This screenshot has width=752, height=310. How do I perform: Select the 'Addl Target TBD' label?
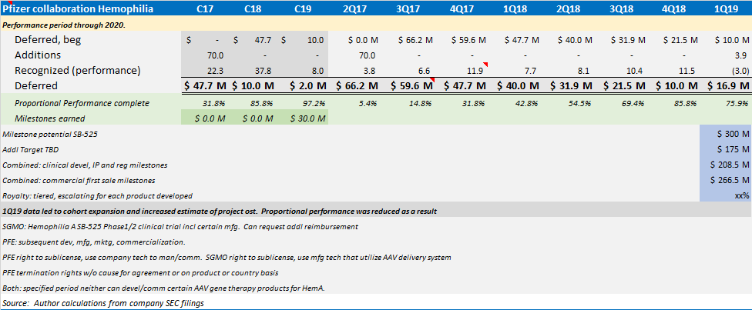point(31,149)
